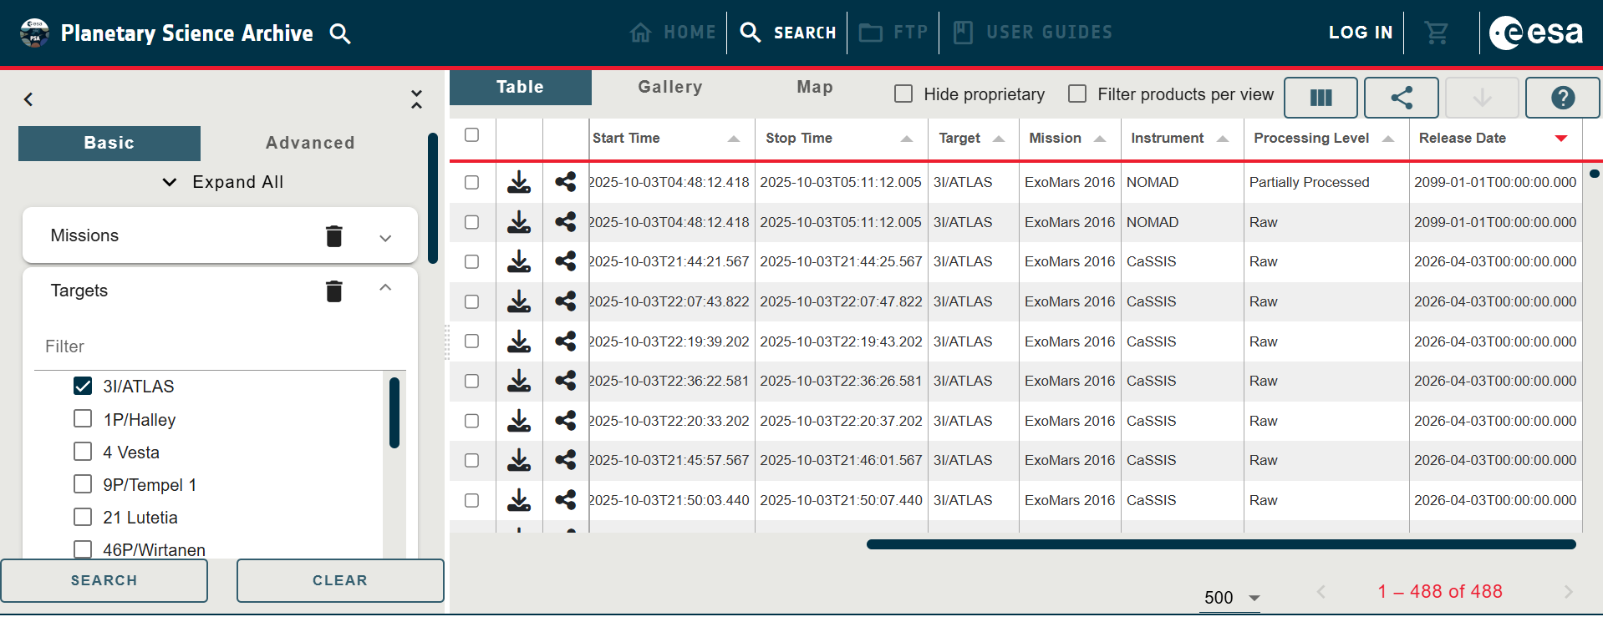Image resolution: width=1603 pixels, height=627 pixels.
Task: Check the 1P/Halley target checkbox
Action: (x=83, y=418)
